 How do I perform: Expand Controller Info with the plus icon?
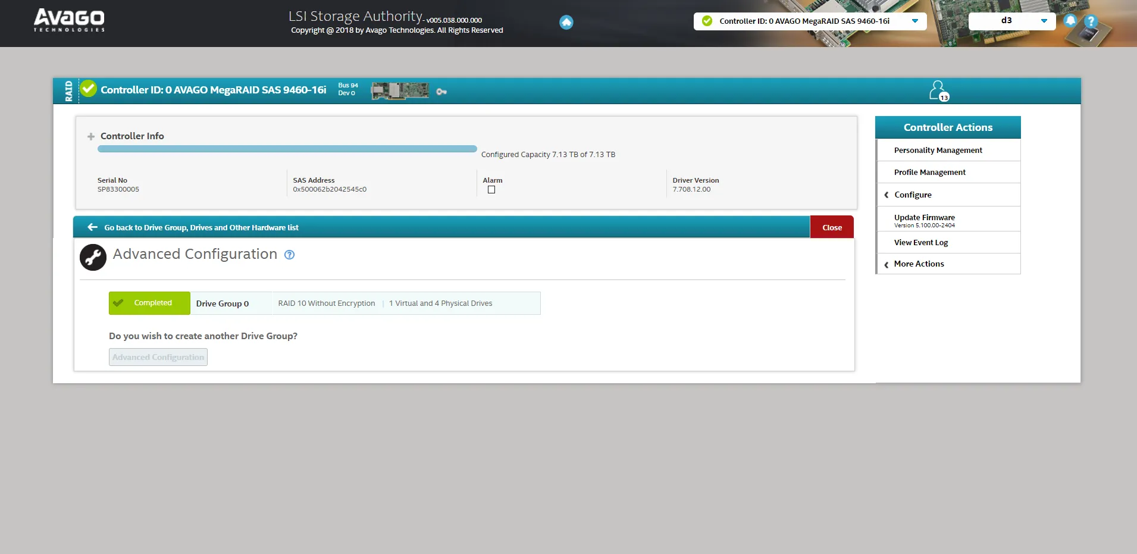(x=90, y=136)
